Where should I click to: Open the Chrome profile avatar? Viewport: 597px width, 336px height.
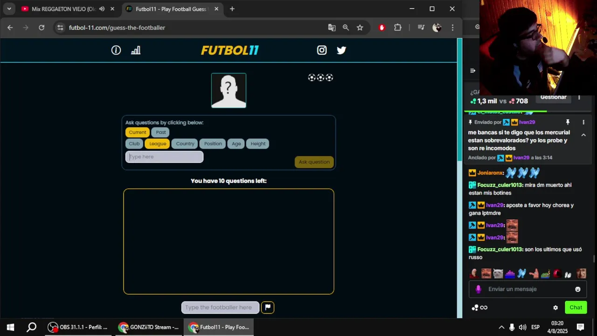tap(437, 28)
